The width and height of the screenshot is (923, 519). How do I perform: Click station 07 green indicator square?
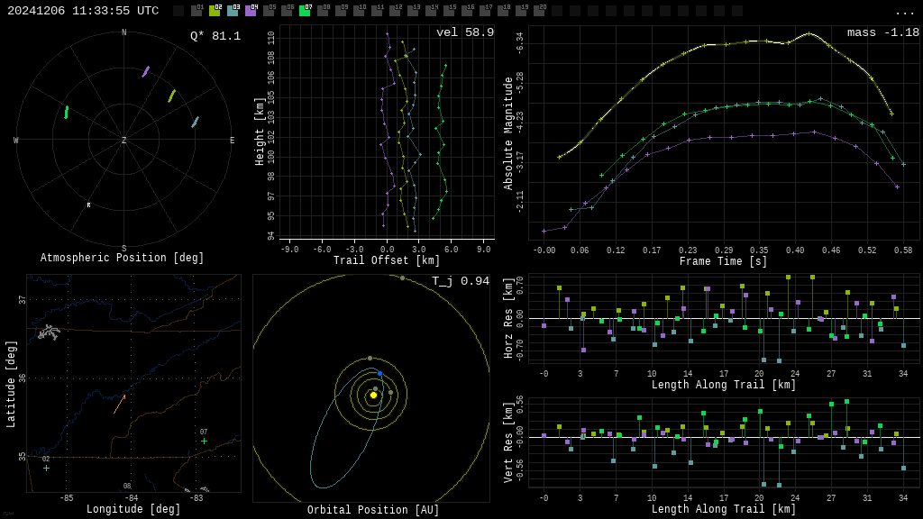(305, 11)
